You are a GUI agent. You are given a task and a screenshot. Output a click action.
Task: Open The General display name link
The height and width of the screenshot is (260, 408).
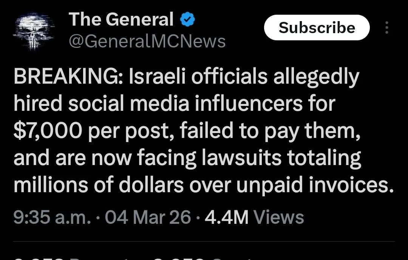[121, 20]
